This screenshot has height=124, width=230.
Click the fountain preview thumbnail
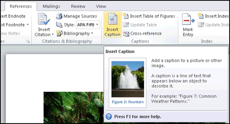click(x=127, y=79)
